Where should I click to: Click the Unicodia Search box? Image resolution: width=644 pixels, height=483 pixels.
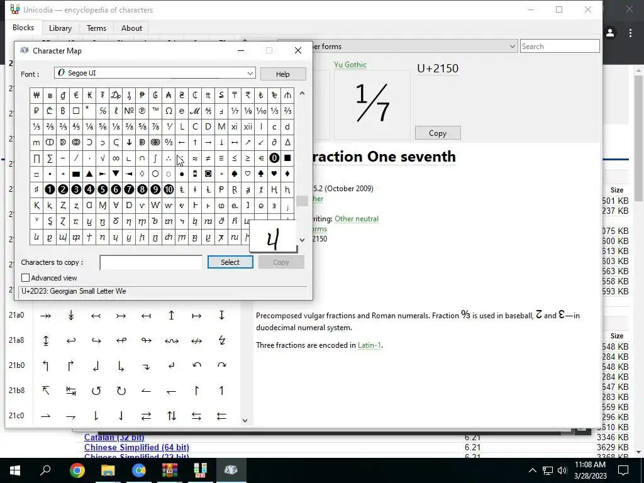point(560,47)
